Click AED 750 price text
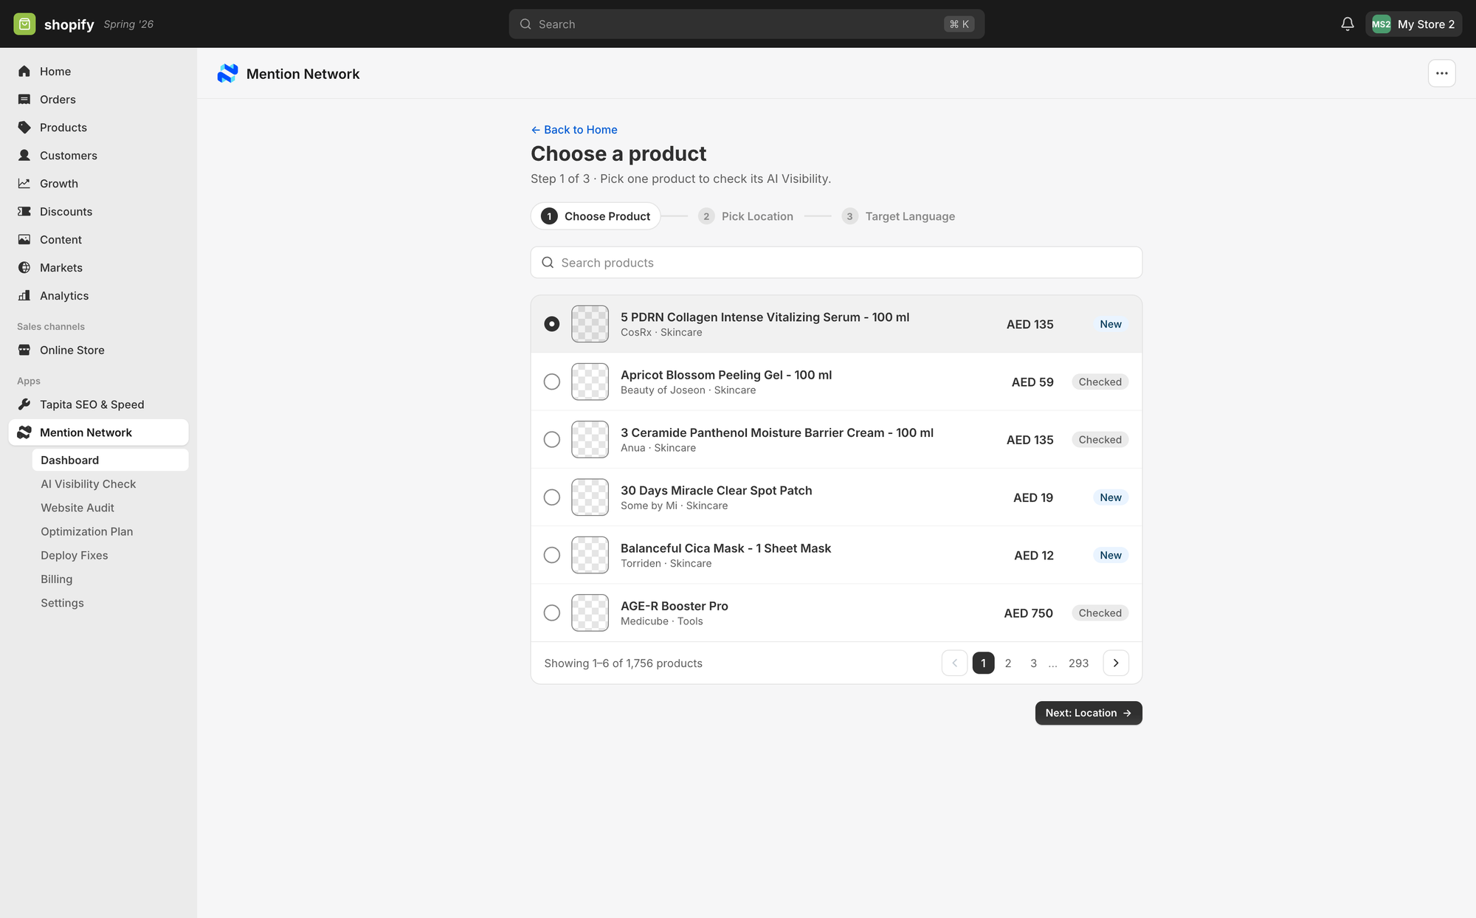1476x918 pixels. click(x=1029, y=613)
